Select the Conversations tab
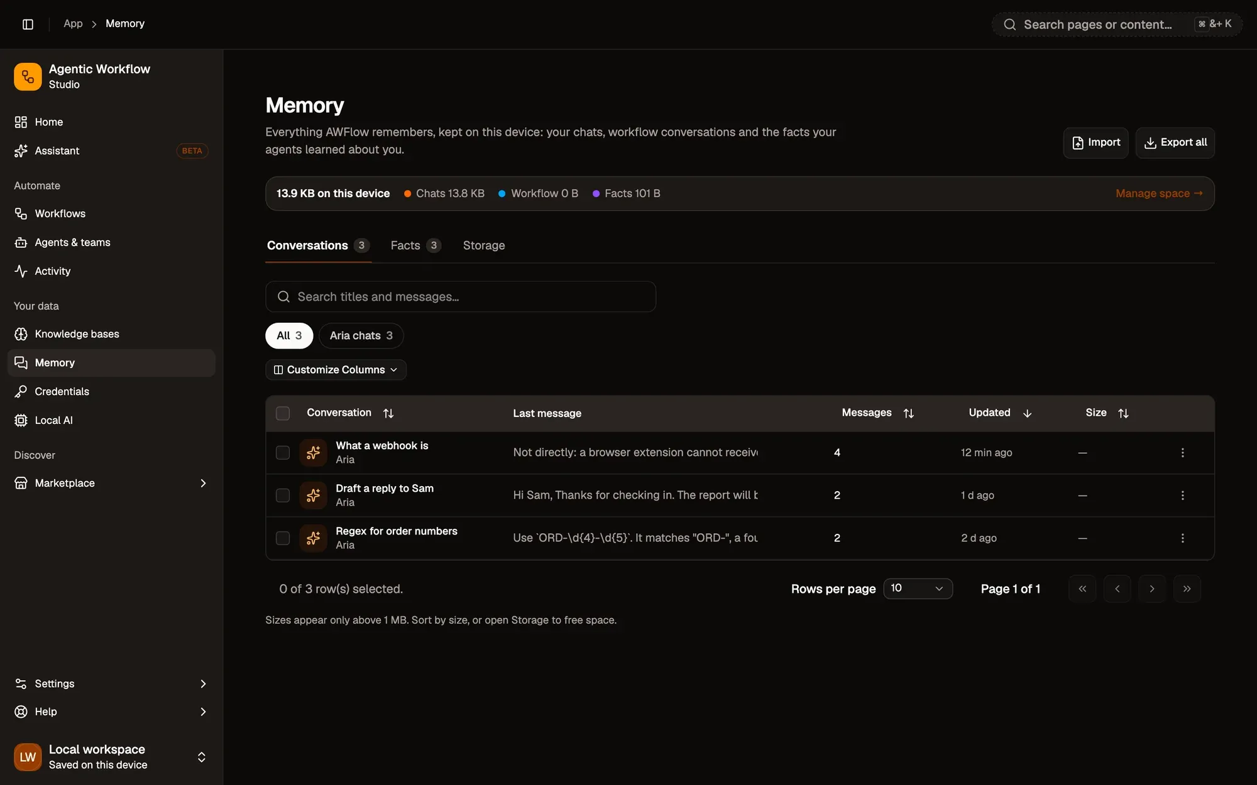This screenshot has height=785, width=1257. point(318,246)
